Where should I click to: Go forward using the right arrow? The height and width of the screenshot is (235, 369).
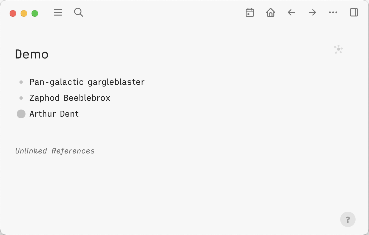coord(312,12)
